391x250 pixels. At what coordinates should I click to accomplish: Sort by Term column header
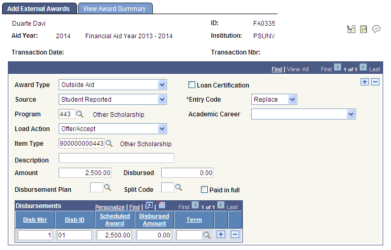tap(194, 220)
